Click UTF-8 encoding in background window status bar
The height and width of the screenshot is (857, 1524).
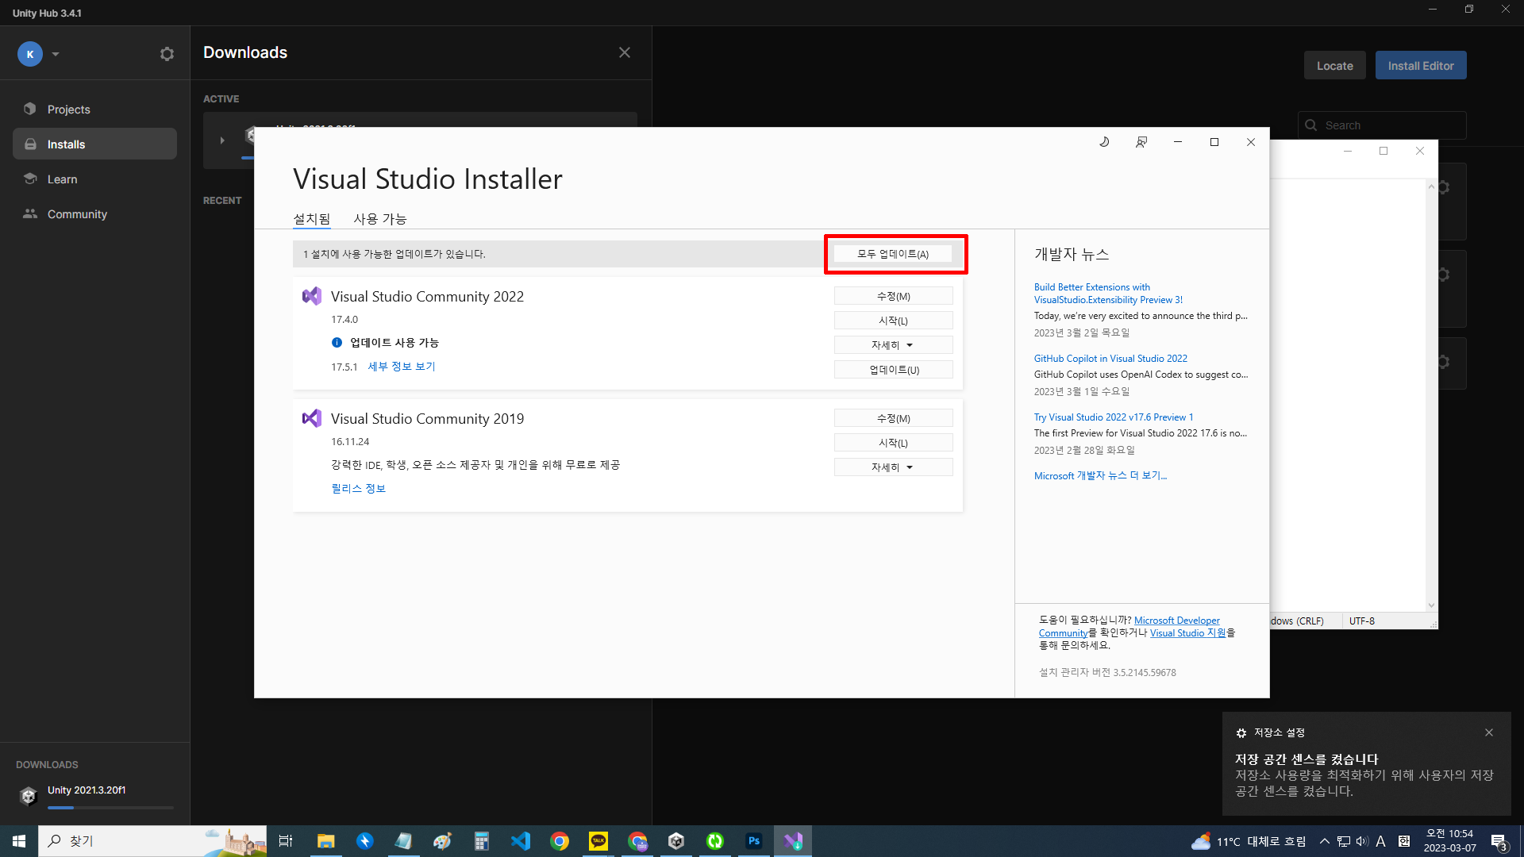coord(1361,621)
